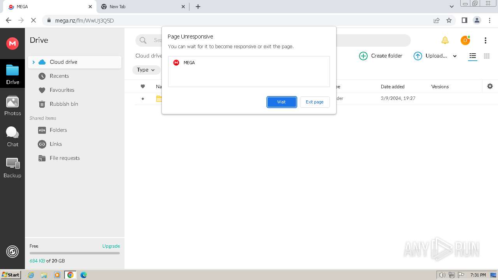
Task: Bookmark this page with star
Action: [449, 20]
